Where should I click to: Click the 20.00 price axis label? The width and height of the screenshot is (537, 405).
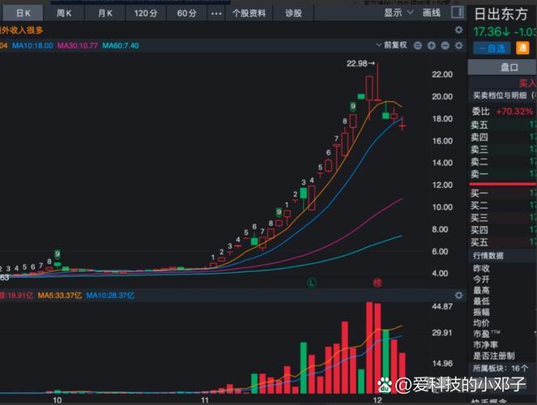[442, 96]
